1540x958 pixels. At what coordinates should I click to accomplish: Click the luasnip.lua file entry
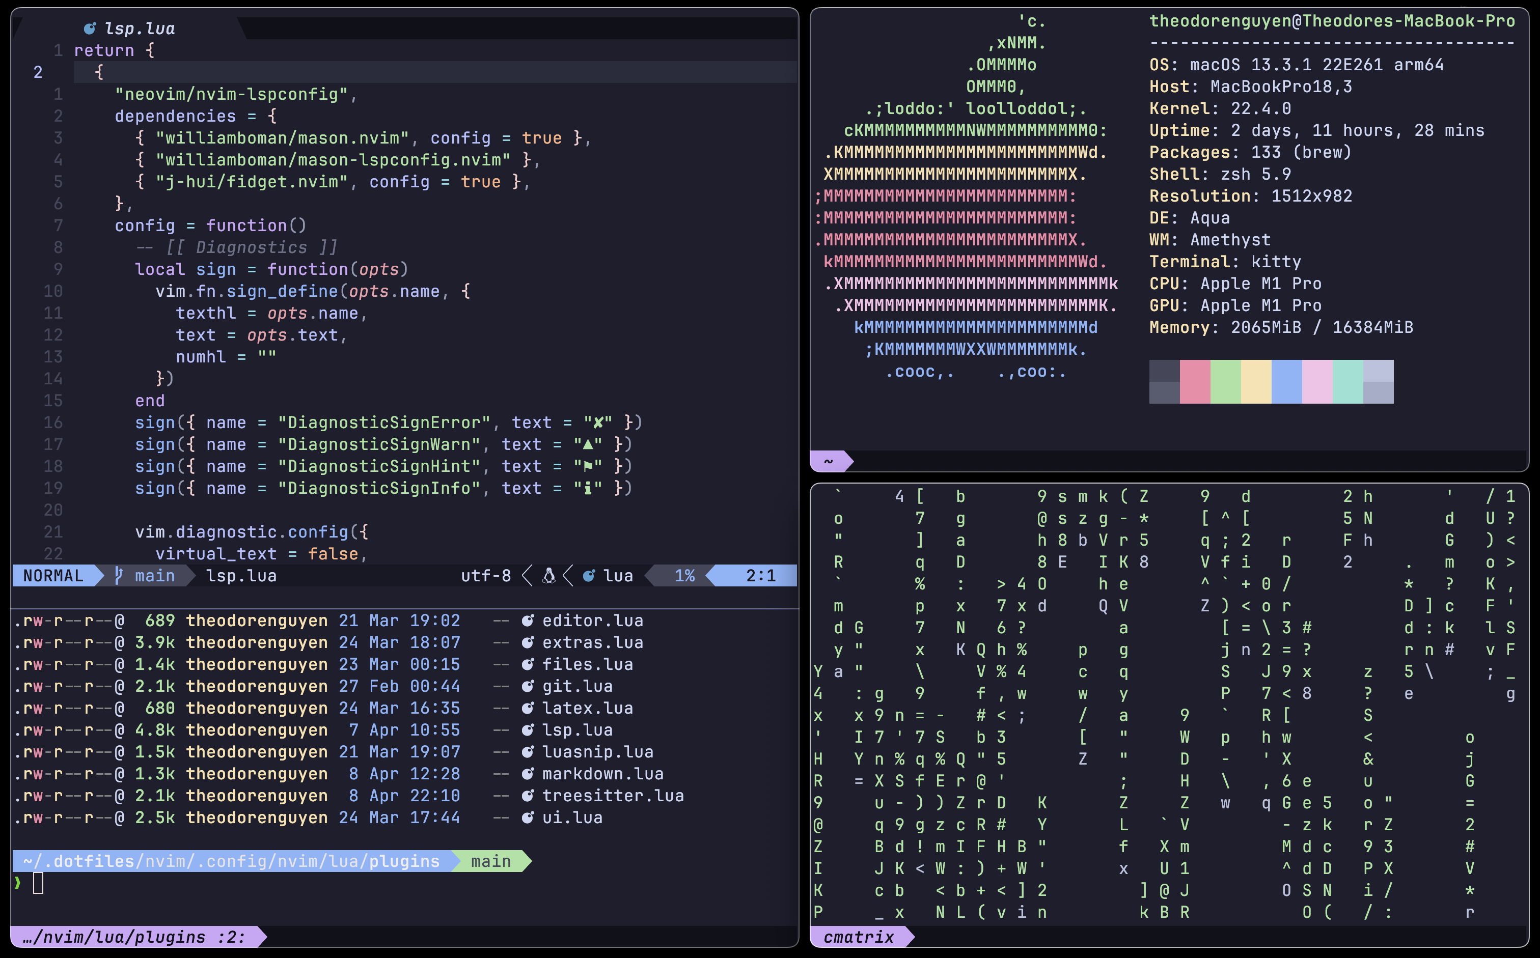pos(597,752)
